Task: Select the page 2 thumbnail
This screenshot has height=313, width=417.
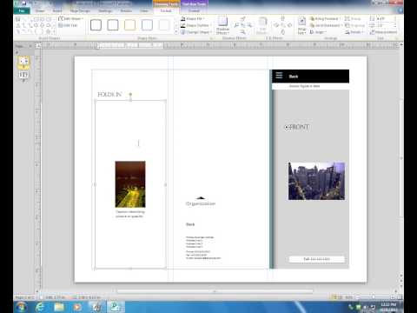Action: [23, 76]
